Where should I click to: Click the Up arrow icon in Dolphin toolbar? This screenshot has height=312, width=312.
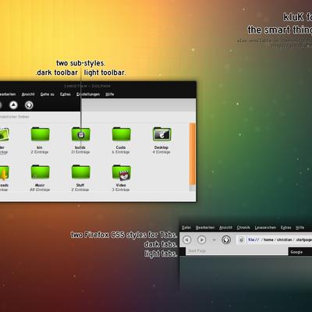click(13, 105)
